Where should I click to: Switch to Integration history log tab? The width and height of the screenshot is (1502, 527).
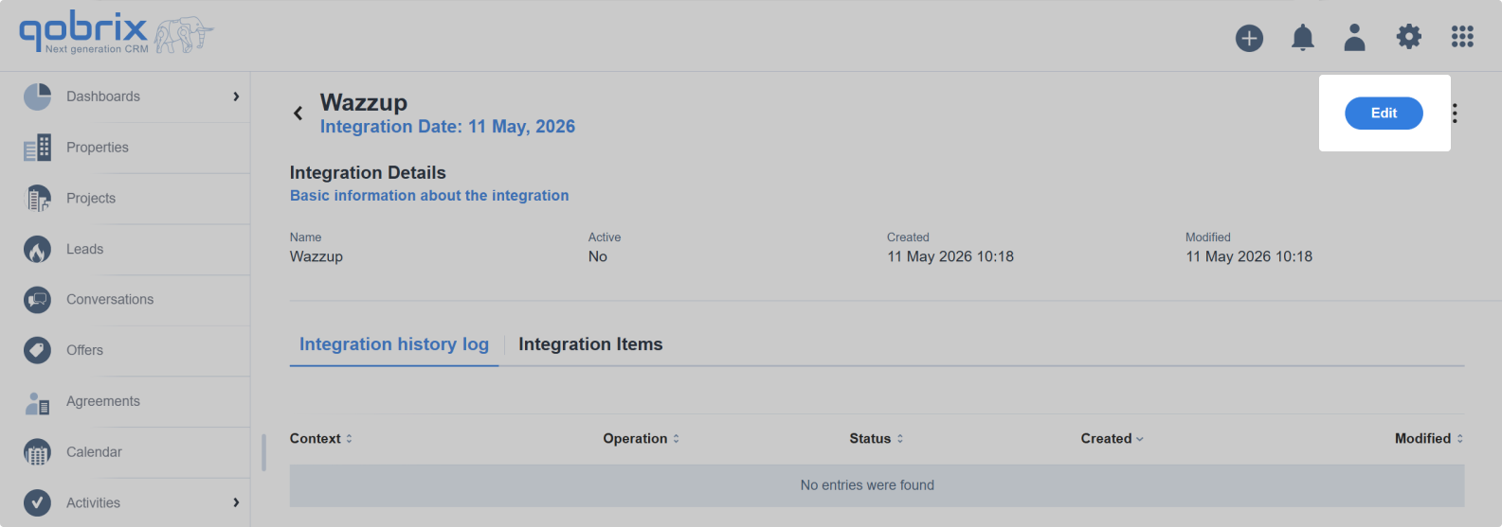point(394,344)
